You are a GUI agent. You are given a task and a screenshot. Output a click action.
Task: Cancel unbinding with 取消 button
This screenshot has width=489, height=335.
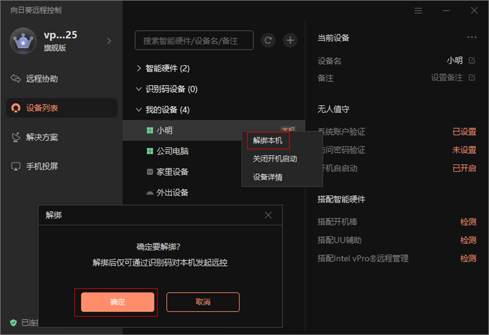pyautogui.click(x=203, y=302)
